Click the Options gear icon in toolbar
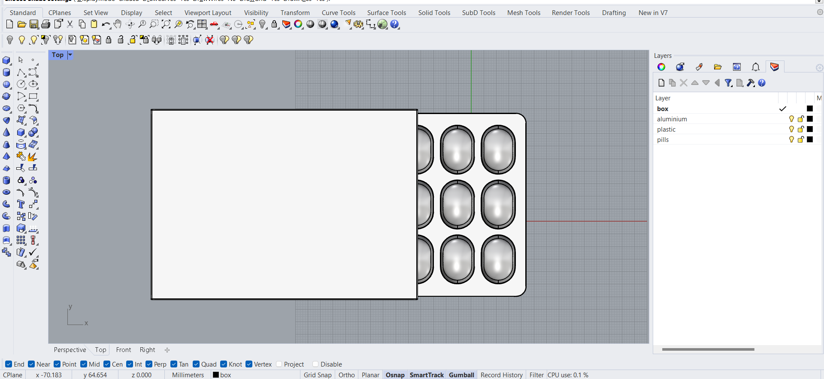 point(358,24)
